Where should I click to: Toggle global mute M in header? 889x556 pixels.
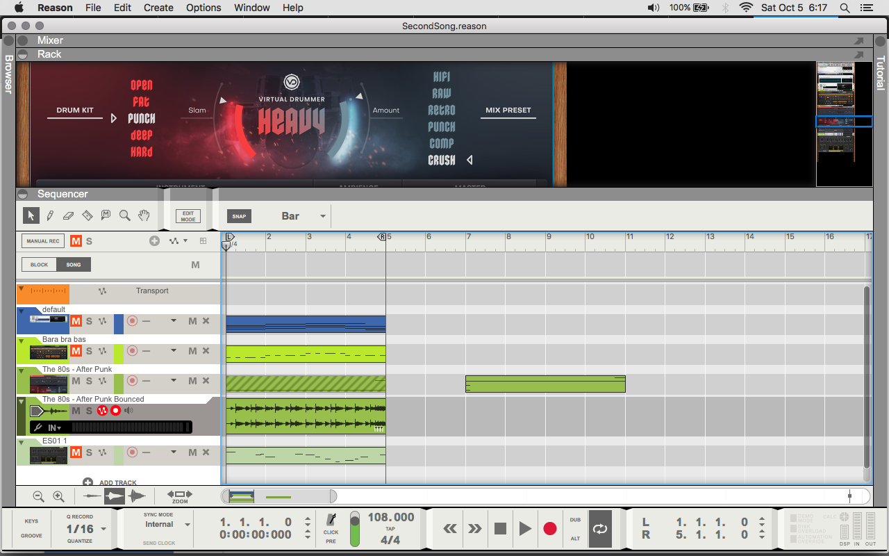[x=76, y=241]
